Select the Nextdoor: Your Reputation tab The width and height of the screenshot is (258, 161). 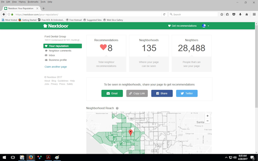click(x=21, y=8)
